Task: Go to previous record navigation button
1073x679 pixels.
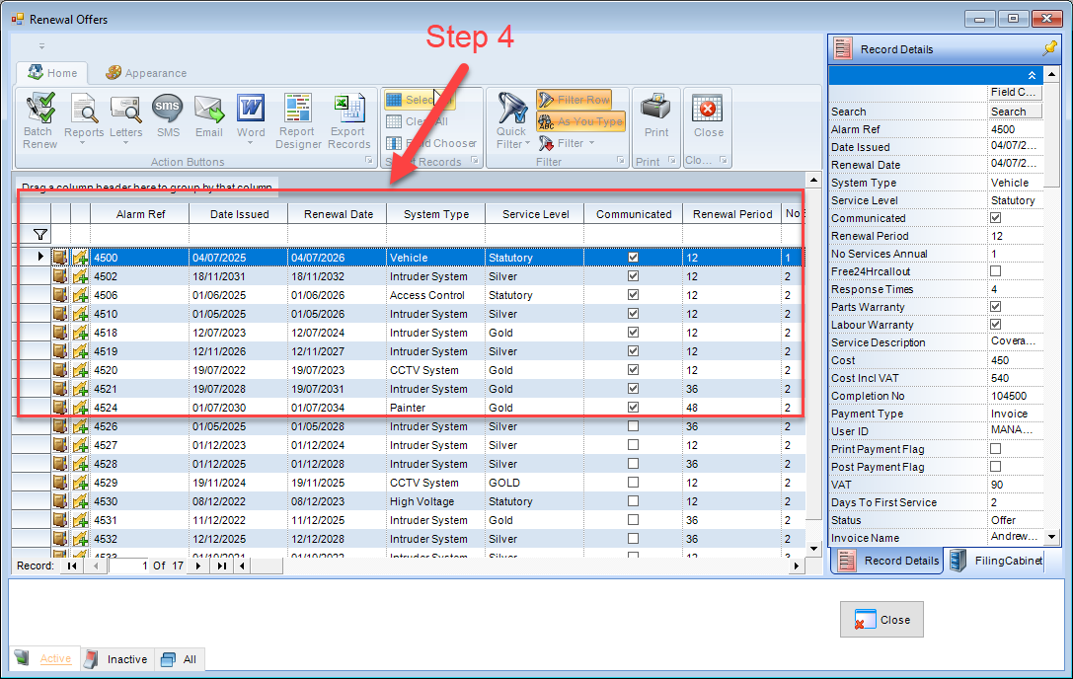Action: pyautogui.click(x=96, y=566)
